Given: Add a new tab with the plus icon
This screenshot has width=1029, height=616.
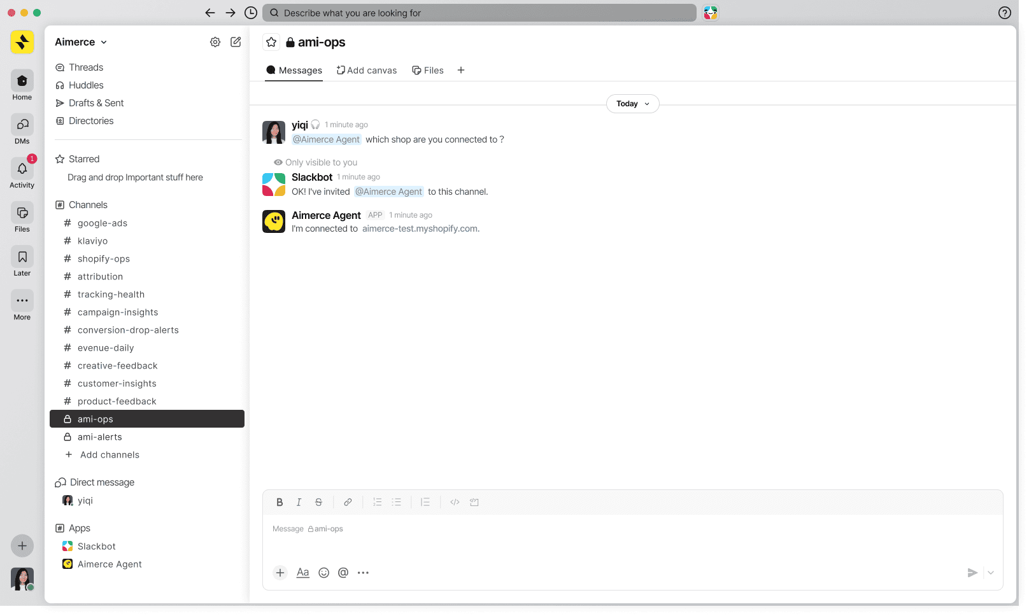Looking at the screenshot, I should tap(461, 70).
